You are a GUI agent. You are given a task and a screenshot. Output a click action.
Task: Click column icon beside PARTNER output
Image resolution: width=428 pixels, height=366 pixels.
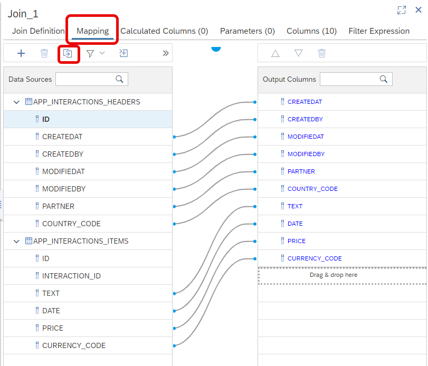[x=282, y=171]
